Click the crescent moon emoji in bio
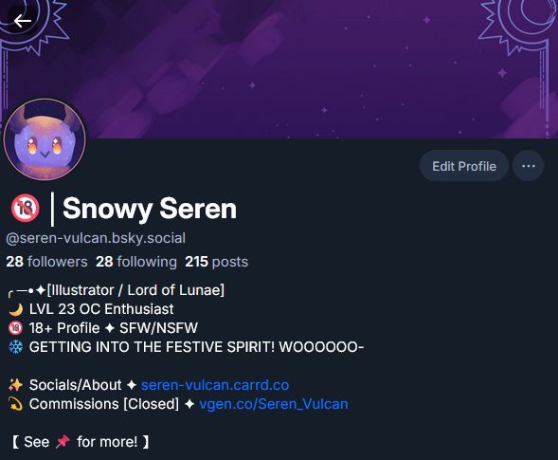 pos(16,309)
